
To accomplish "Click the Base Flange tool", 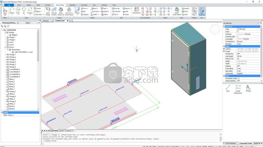I will pos(48,11).
